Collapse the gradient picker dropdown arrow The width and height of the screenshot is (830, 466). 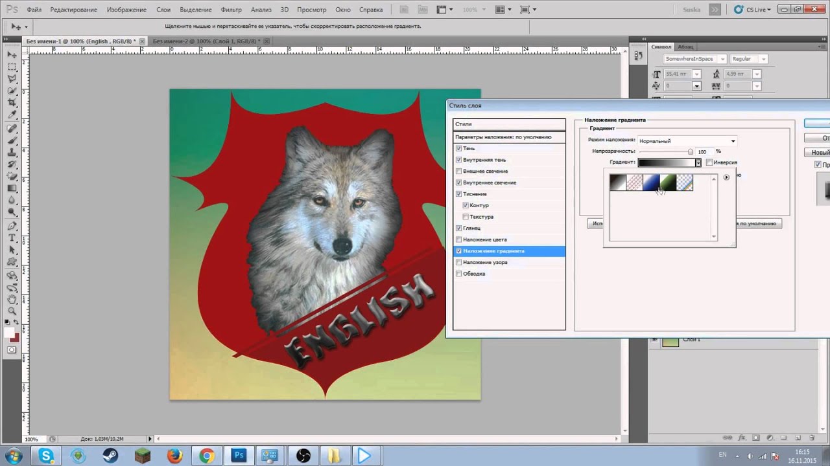(698, 162)
